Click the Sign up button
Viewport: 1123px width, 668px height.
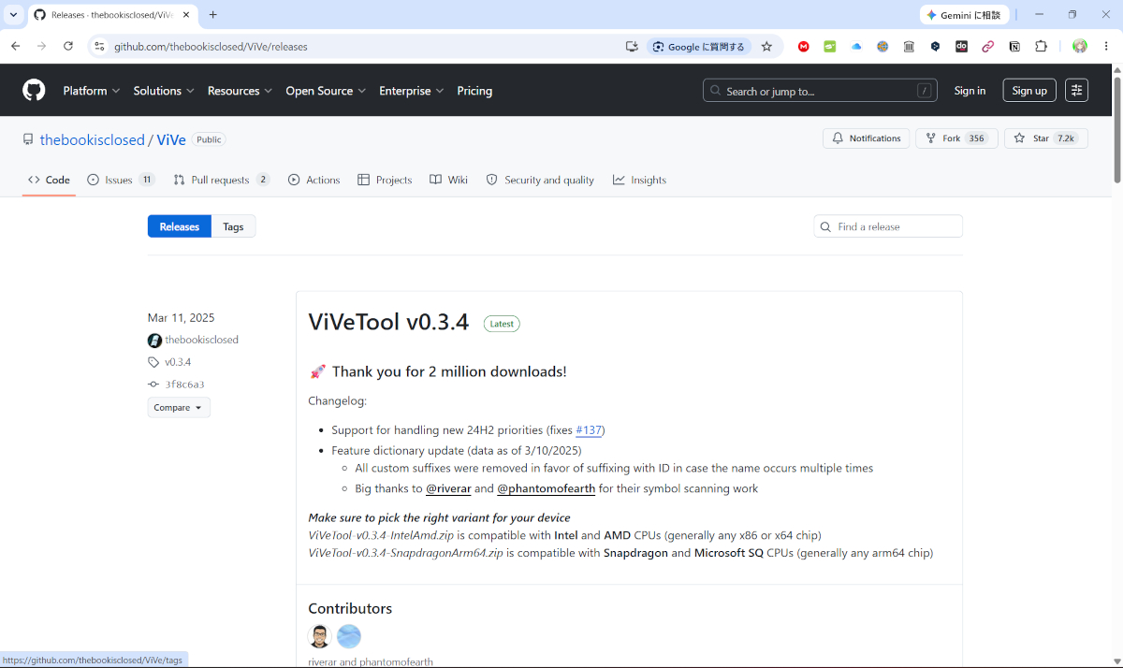coord(1029,91)
